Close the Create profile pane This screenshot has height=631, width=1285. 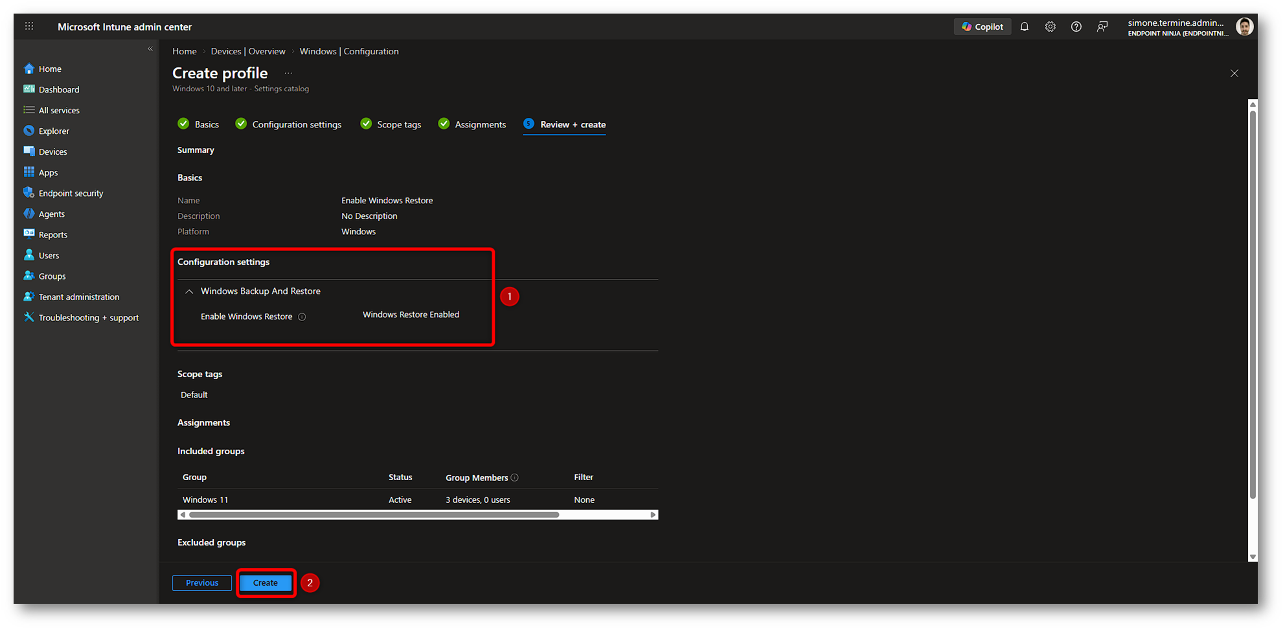(x=1234, y=73)
